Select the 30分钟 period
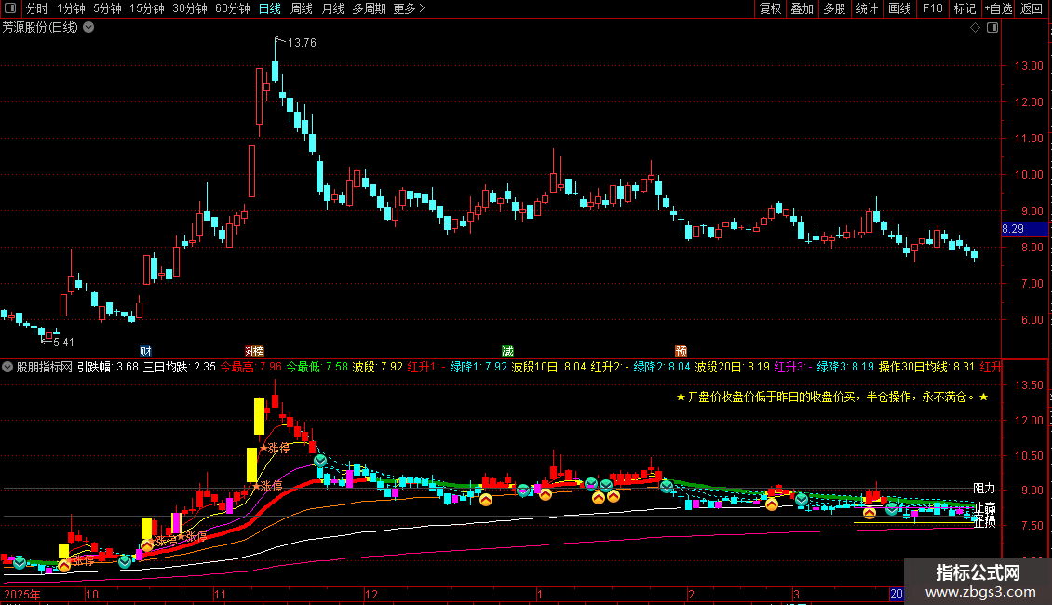This screenshot has width=1052, height=605. (190, 8)
